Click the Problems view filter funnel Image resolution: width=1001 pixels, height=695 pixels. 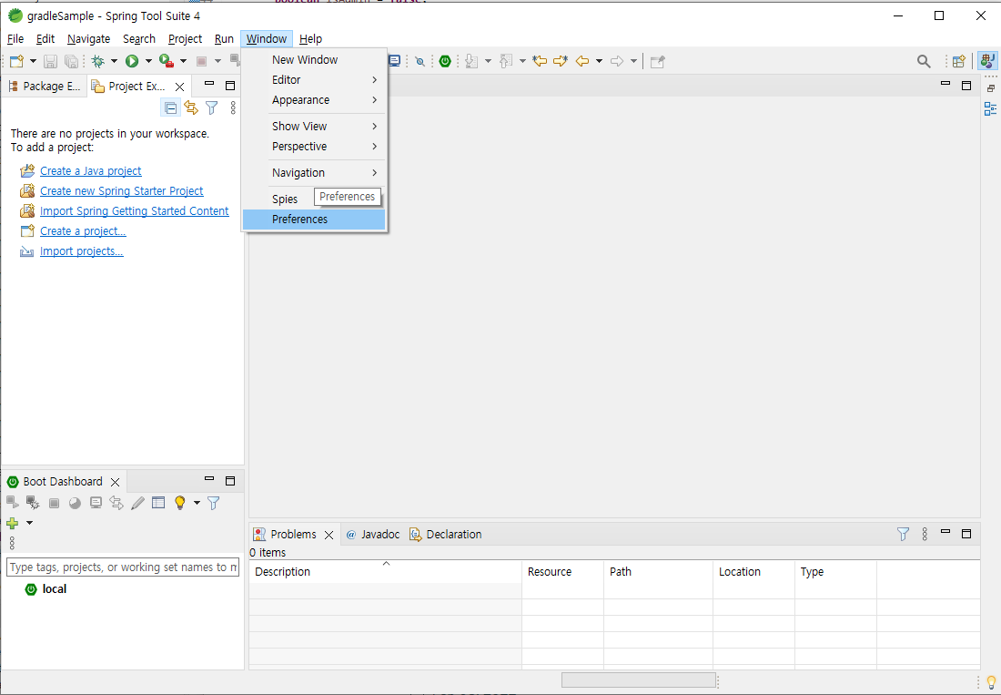pos(903,534)
